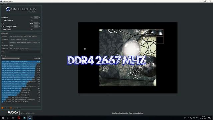This screenshot has height=120, width=213.
Task: Open the Help menu
Action: [x=6, y=4]
